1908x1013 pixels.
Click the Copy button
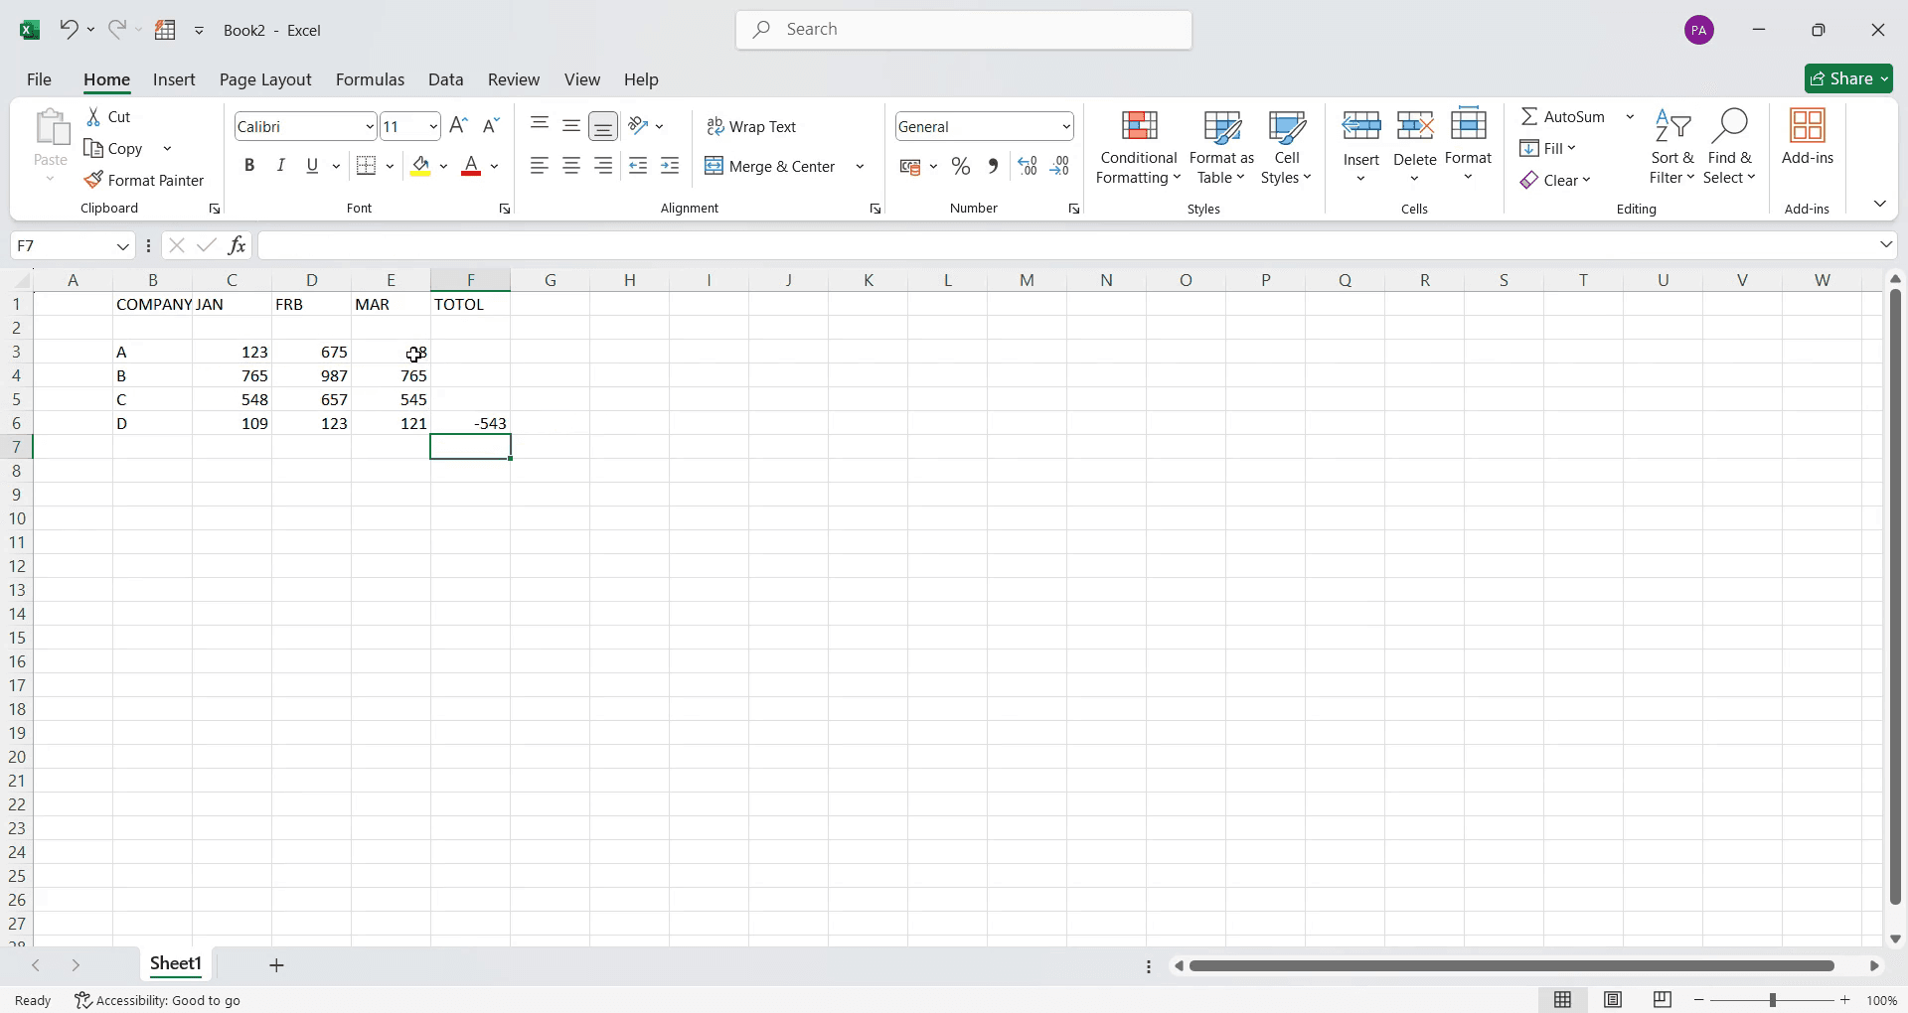click(x=114, y=149)
